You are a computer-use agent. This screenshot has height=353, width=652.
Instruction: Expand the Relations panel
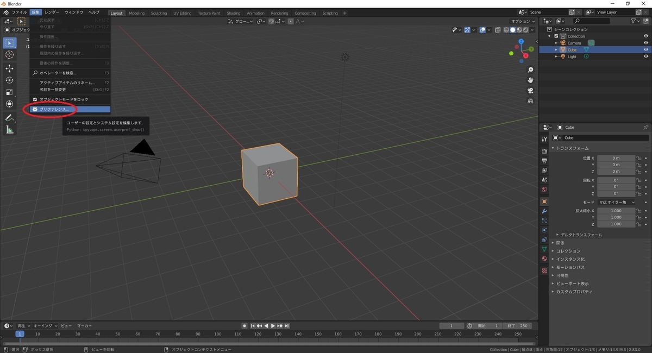point(560,243)
